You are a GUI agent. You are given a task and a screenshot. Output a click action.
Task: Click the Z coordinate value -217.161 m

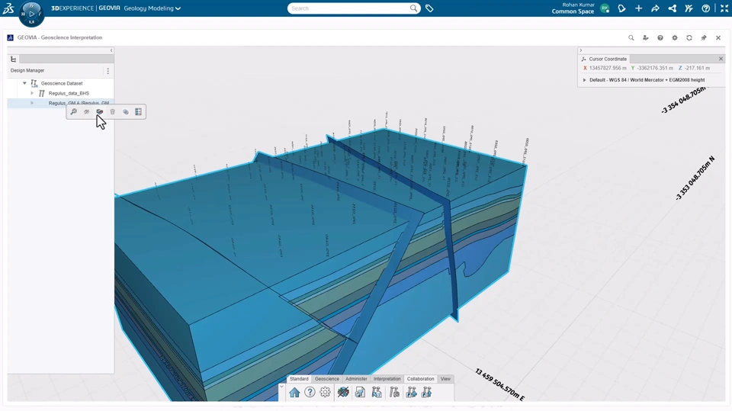pyautogui.click(x=698, y=68)
